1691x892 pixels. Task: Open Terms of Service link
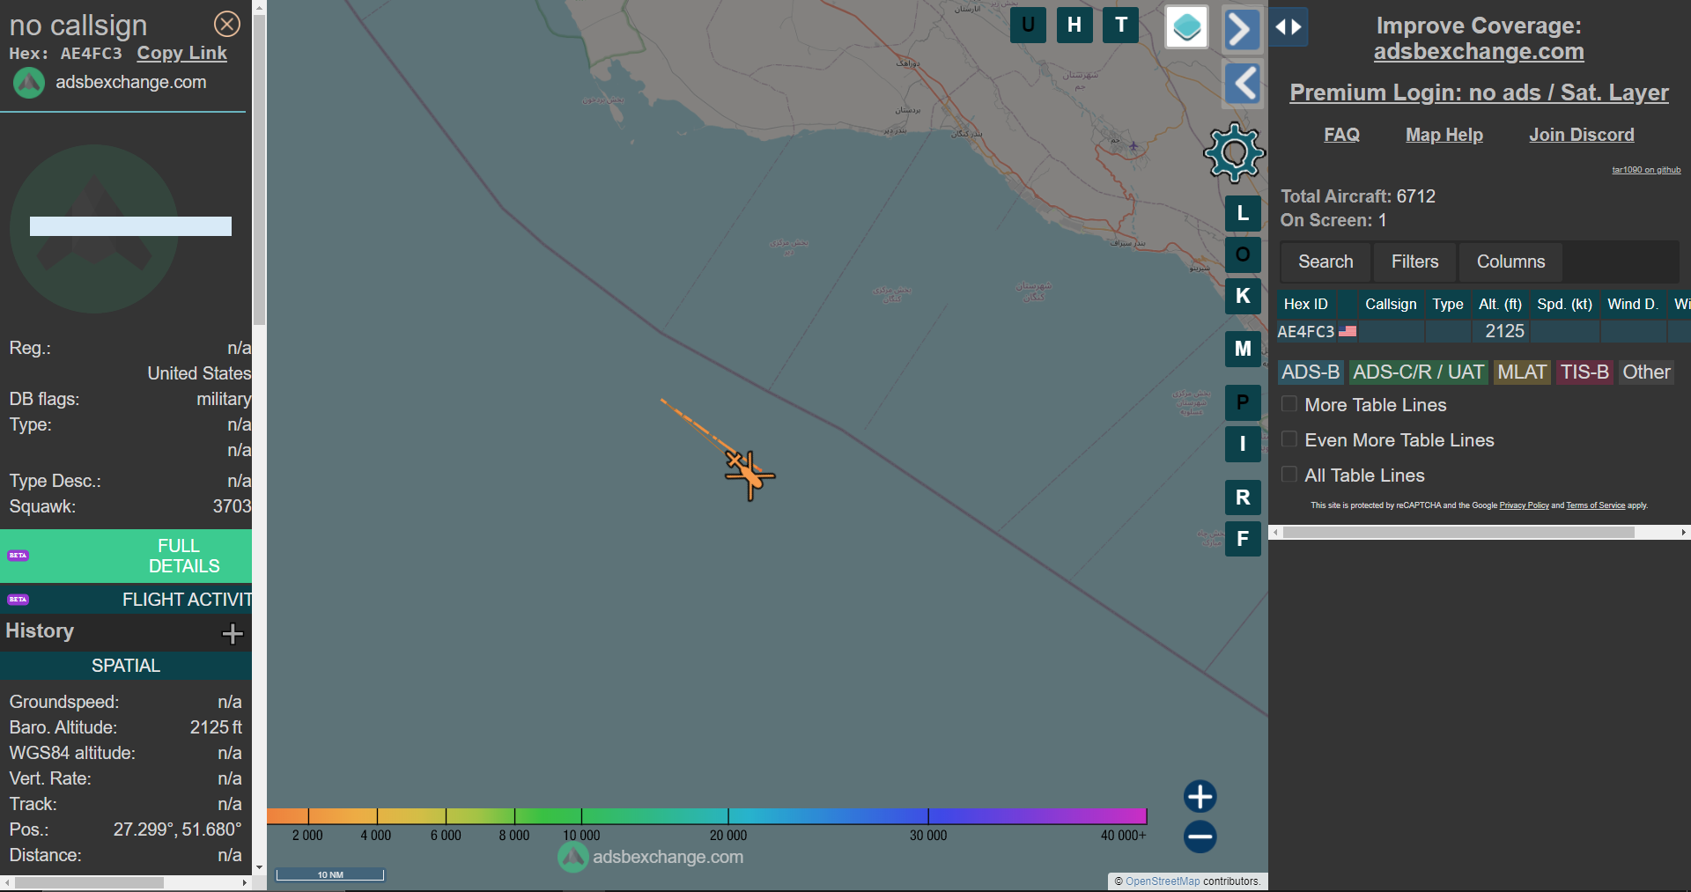coord(1595,505)
